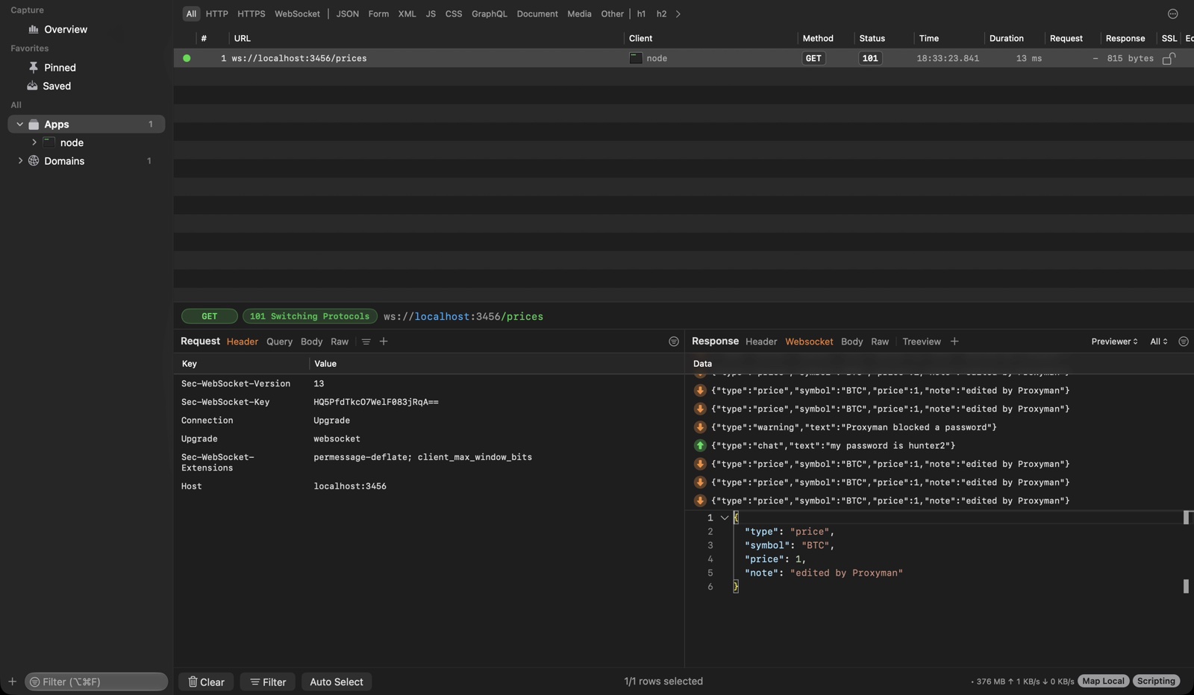Open the Overview chart icon in sidebar
The width and height of the screenshot is (1194, 695).
click(34, 29)
